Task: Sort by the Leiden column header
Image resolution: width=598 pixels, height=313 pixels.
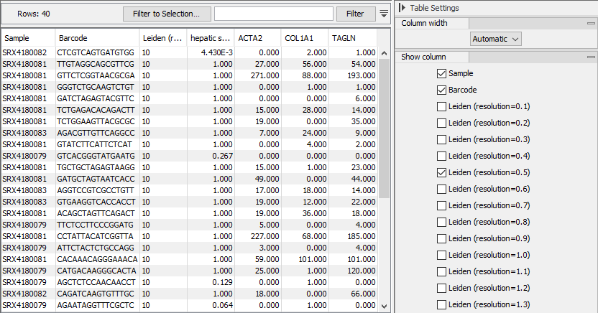Action: tap(163, 38)
